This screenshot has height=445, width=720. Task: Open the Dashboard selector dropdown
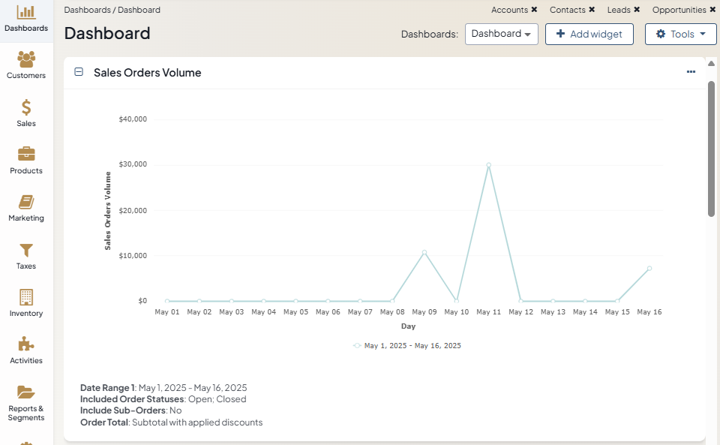coord(501,34)
